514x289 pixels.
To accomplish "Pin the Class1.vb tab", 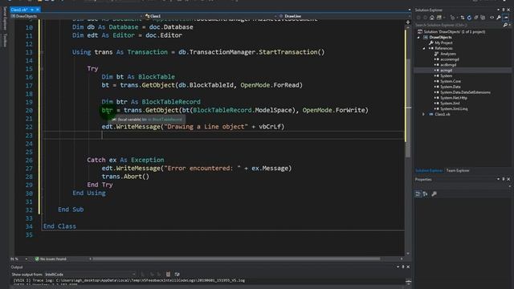I will click(x=32, y=10).
